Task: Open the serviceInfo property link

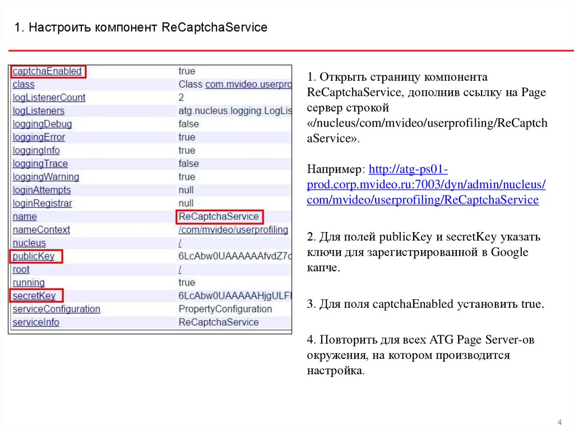Action: point(35,322)
